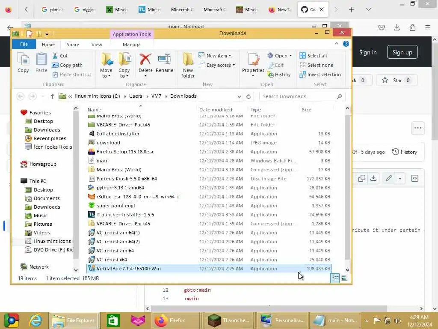Open Network in the navigation pane
Viewport: 438px width, 329px height.
(35, 267)
